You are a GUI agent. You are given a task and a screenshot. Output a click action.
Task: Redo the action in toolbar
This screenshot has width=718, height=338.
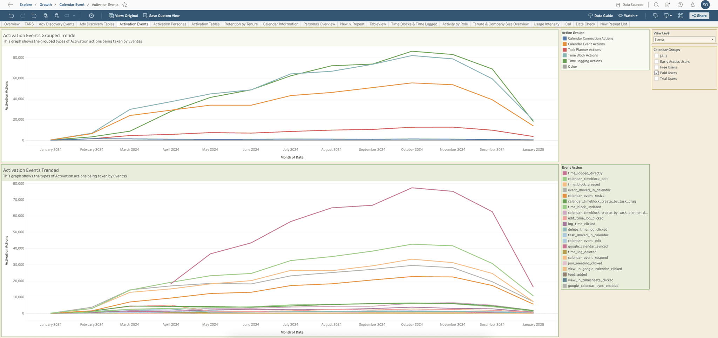(23, 15)
